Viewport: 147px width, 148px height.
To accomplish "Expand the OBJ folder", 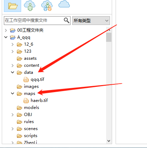I will 13,115.
